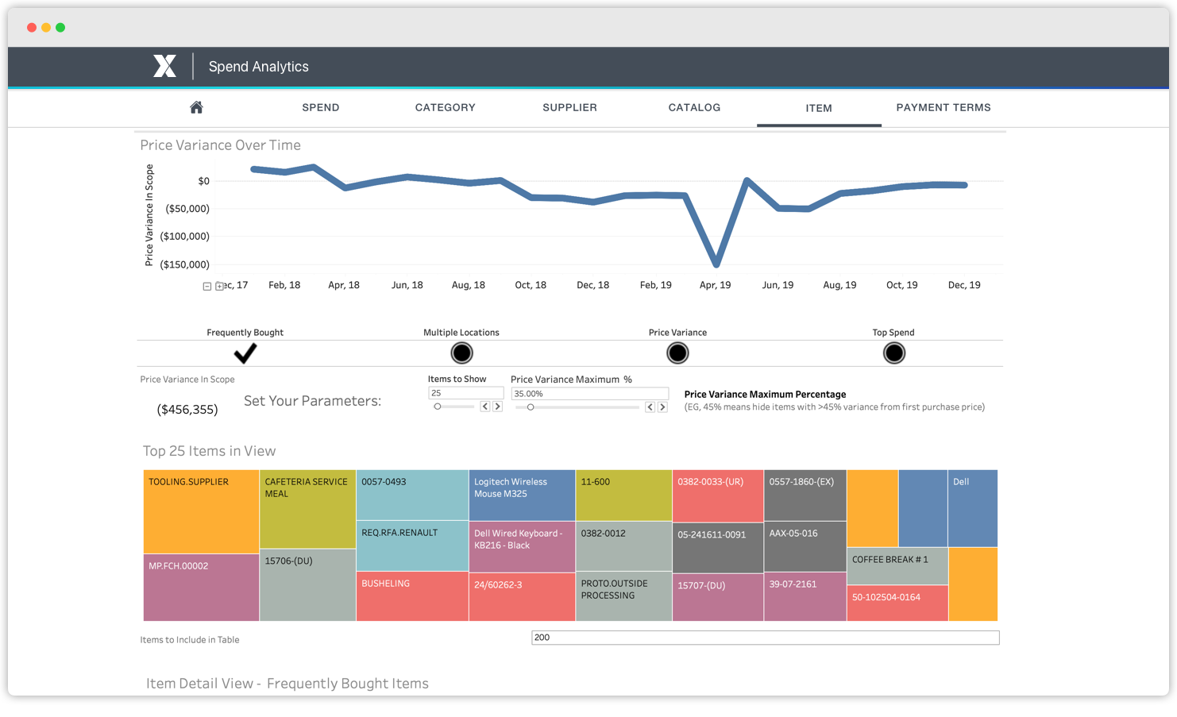Click the Items to Include in Table field

[766, 638]
